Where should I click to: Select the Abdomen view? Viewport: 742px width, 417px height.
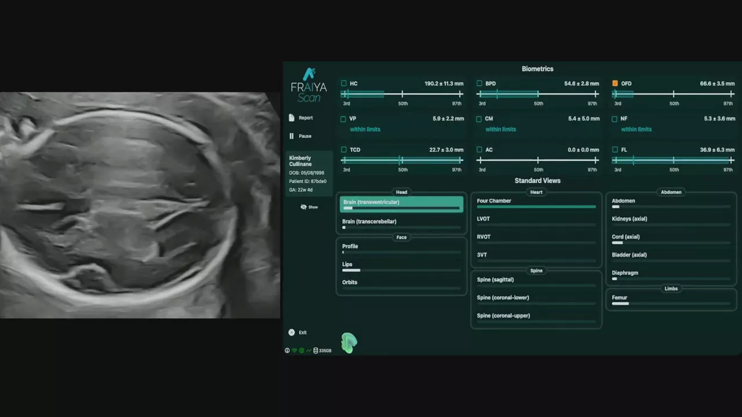671,203
